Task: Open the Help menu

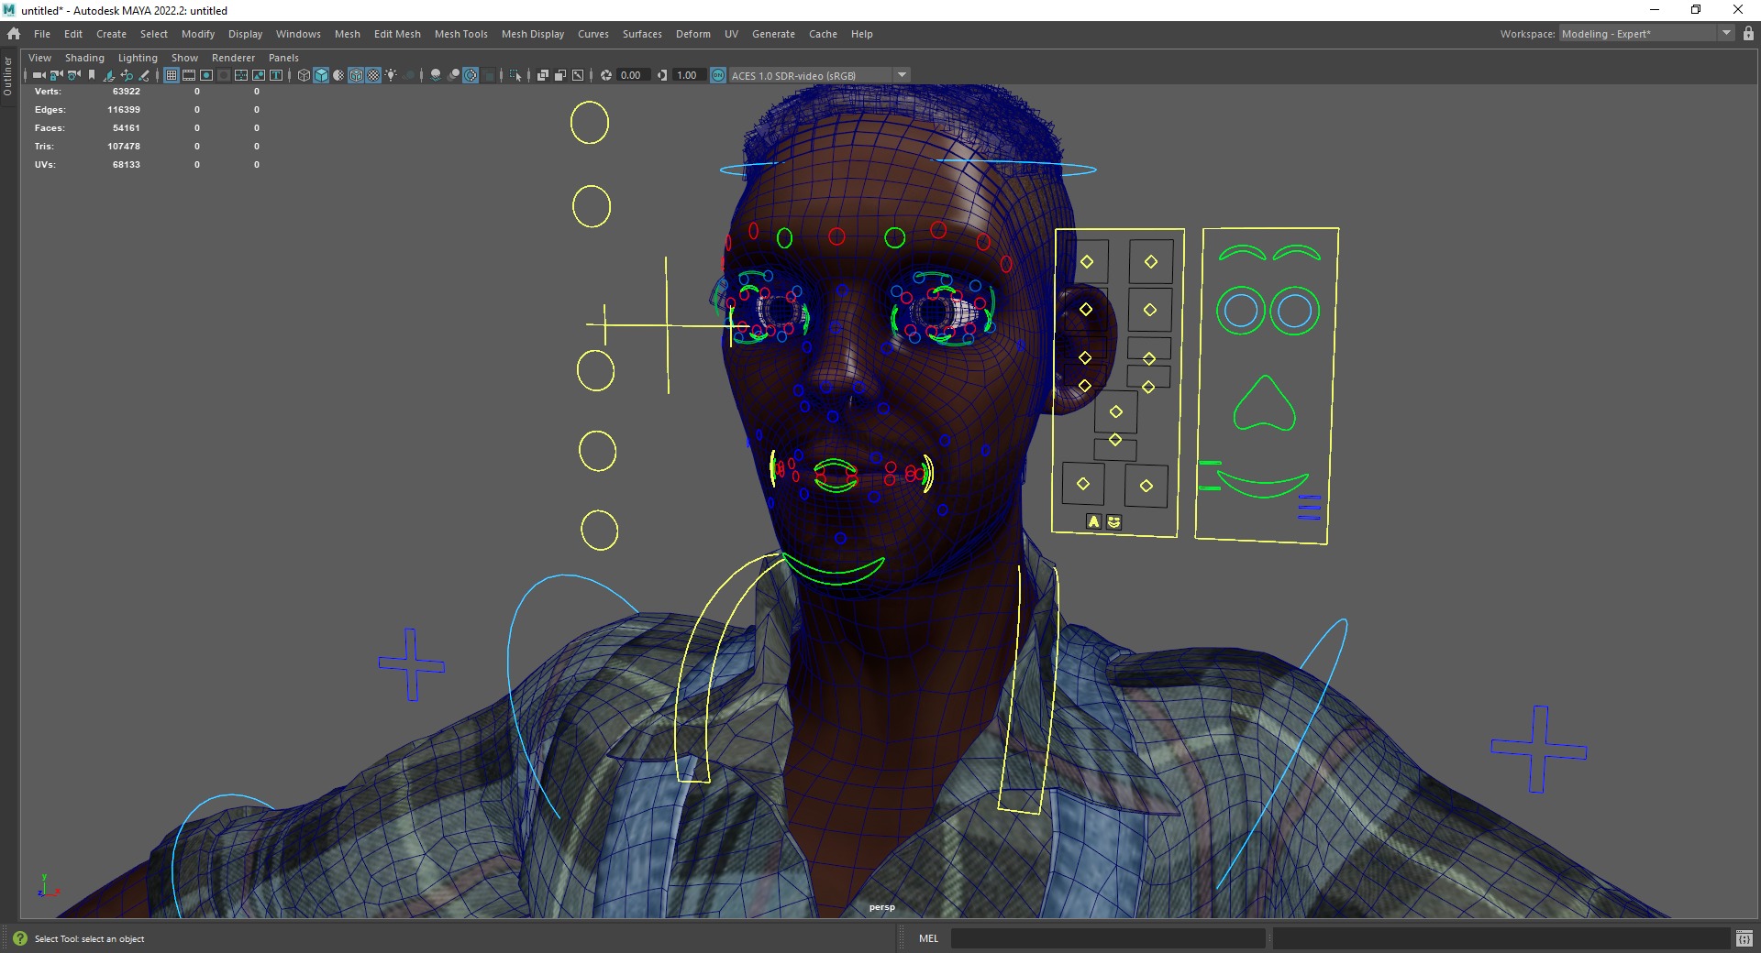Action: (861, 34)
